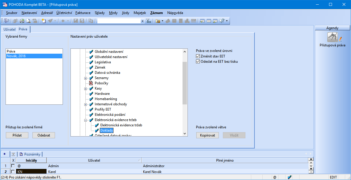Open the dropdown arrow beside the brush icon
Viewport: 351px width, 180px height.
(x=55, y=21)
